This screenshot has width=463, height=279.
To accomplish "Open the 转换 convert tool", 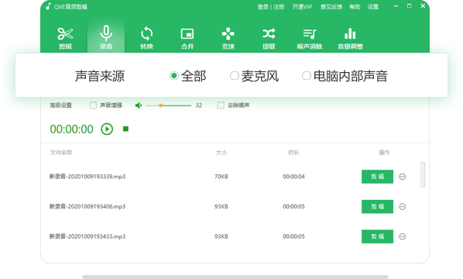I will 147,38.
